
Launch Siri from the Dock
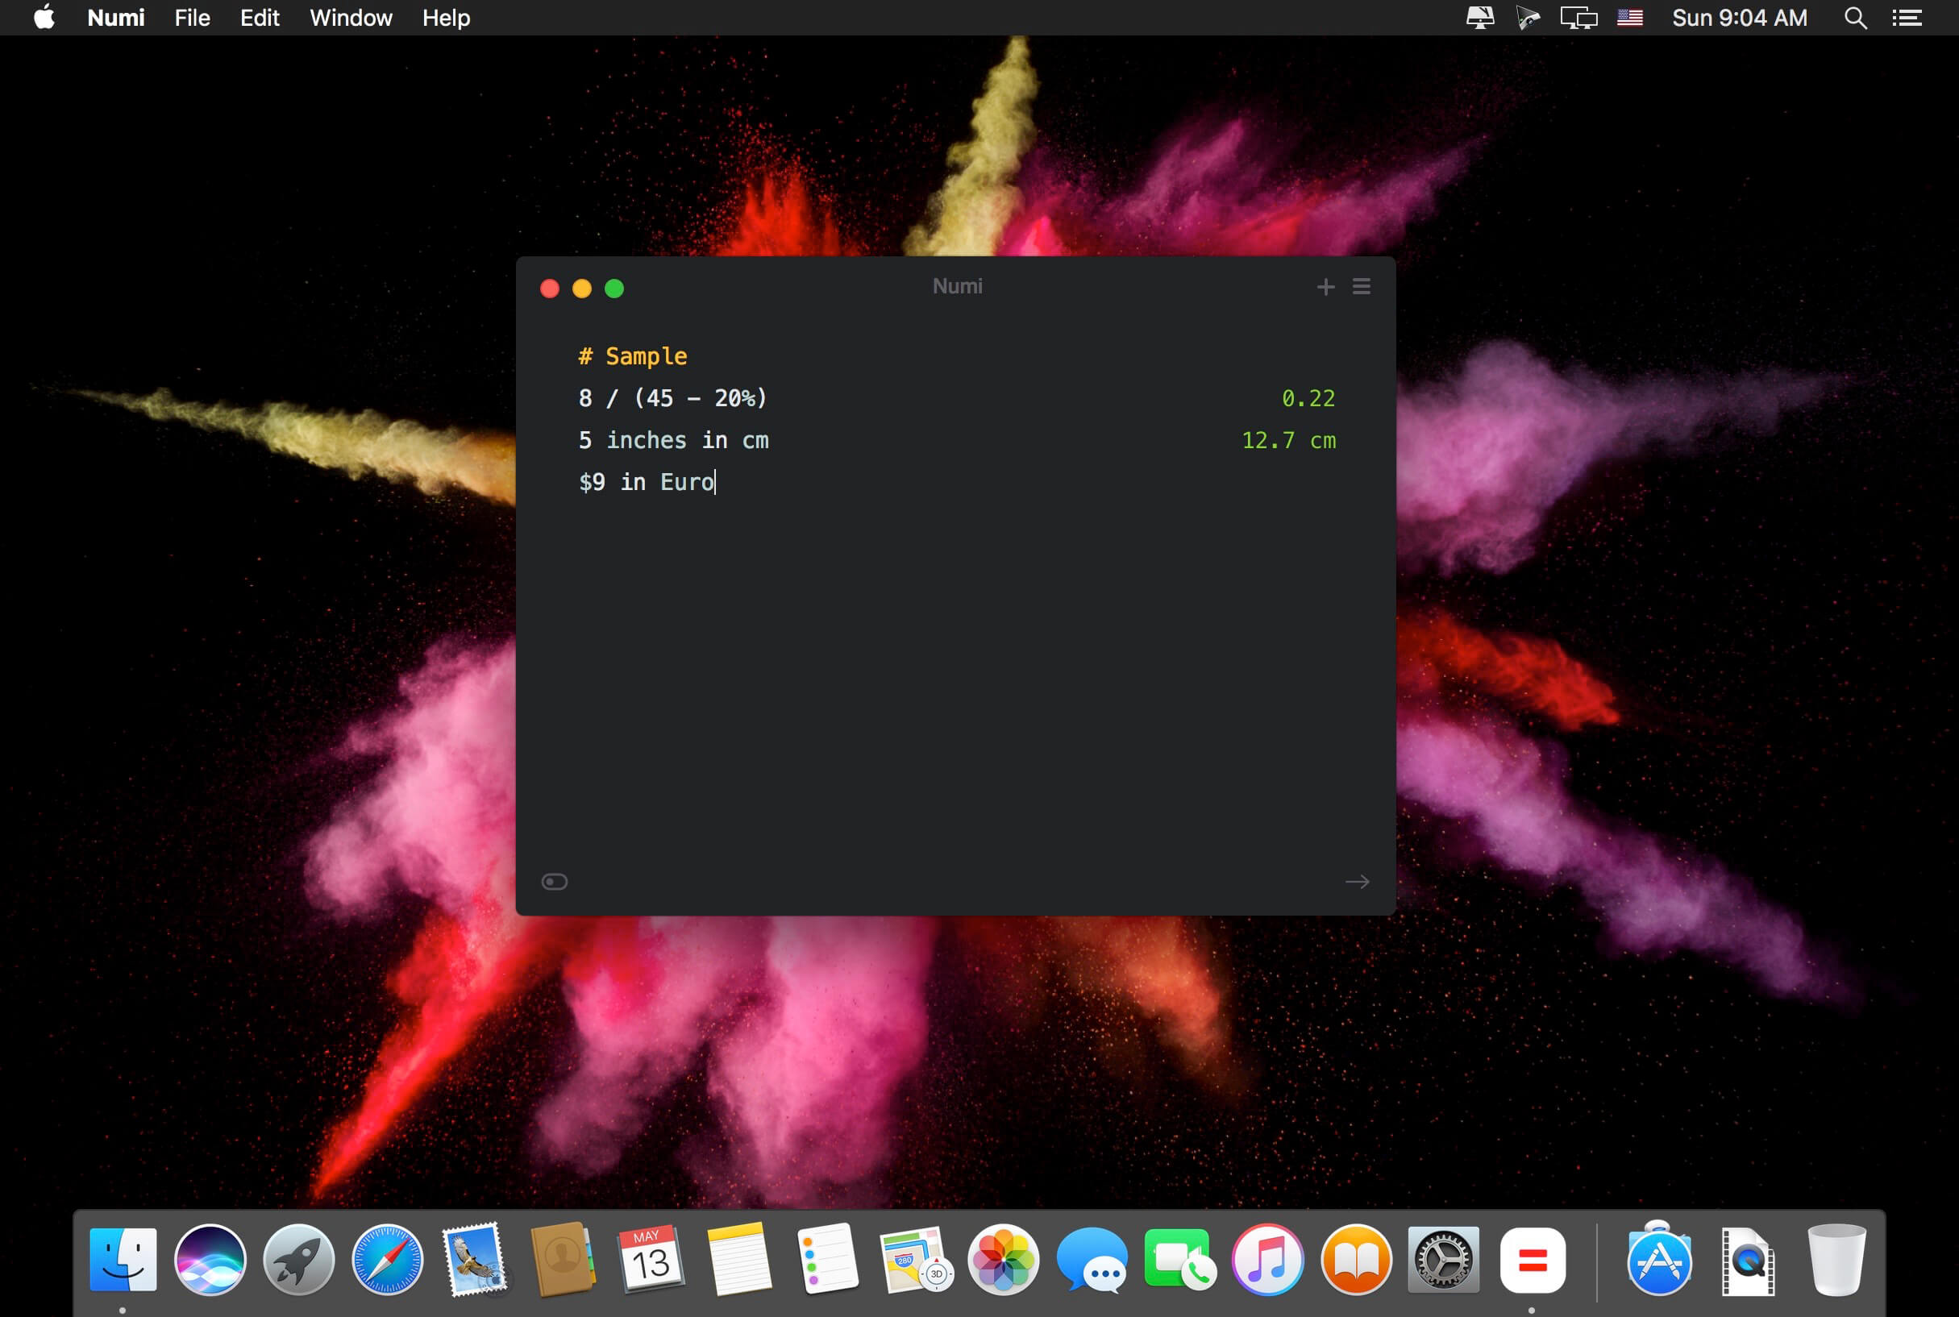pos(210,1260)
